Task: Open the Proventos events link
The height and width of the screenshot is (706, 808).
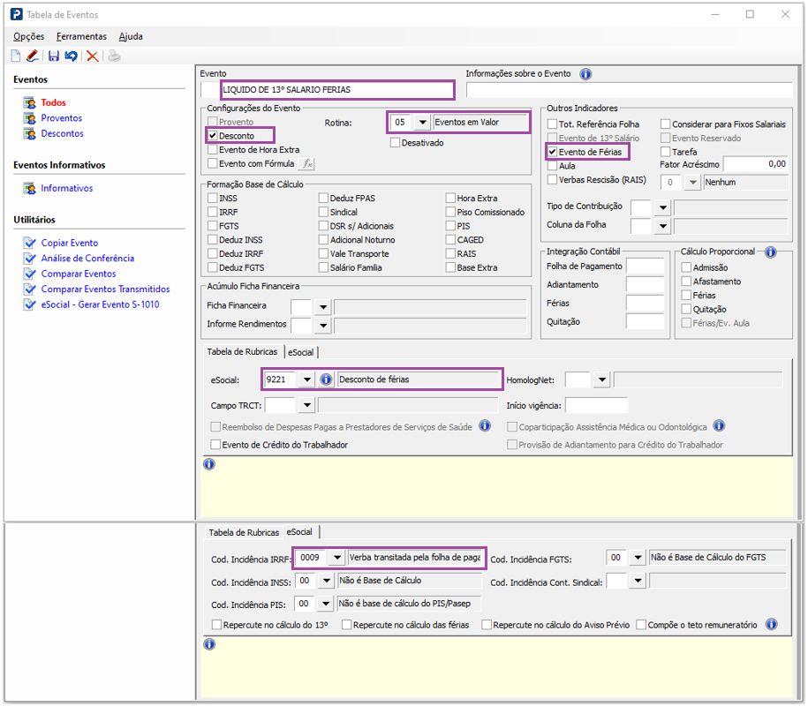Action: click(x=61, y=118)
